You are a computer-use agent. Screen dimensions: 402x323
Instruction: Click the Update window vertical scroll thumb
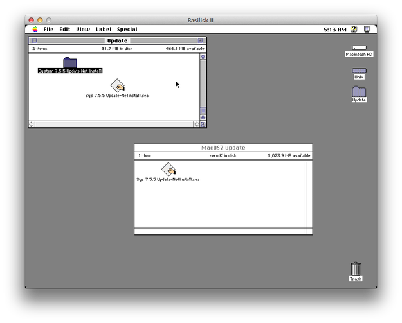pyautogui.click(x=203, y=110)
